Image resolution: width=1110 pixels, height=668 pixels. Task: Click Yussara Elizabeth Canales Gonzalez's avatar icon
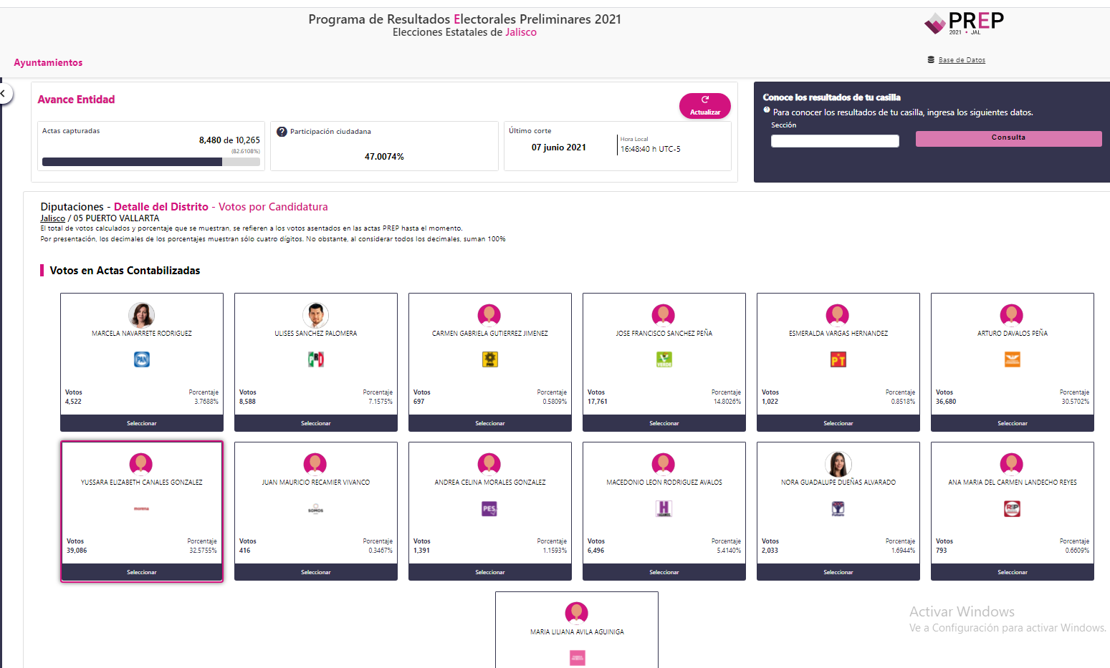(x=141, y=464)
